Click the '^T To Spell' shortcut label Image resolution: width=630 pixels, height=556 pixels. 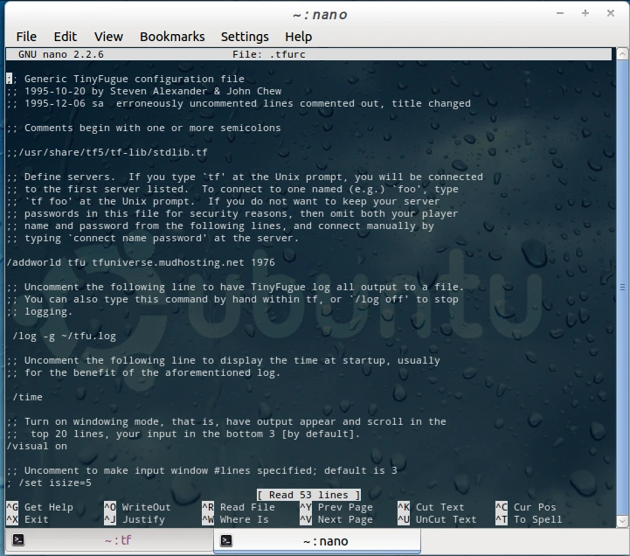click(x=529, y=519)
